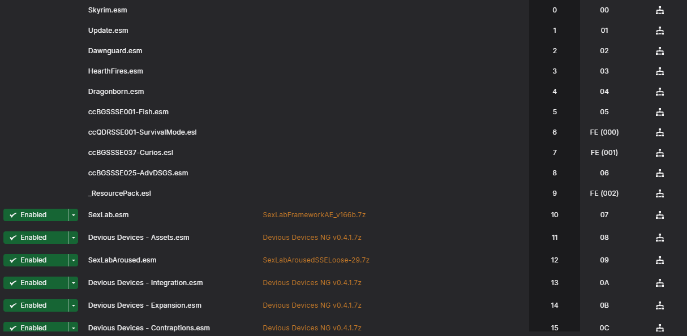This screenshot has height=336, width=687.
Task: Click the mod index 0A cell
Action: [x=604, y=283]
